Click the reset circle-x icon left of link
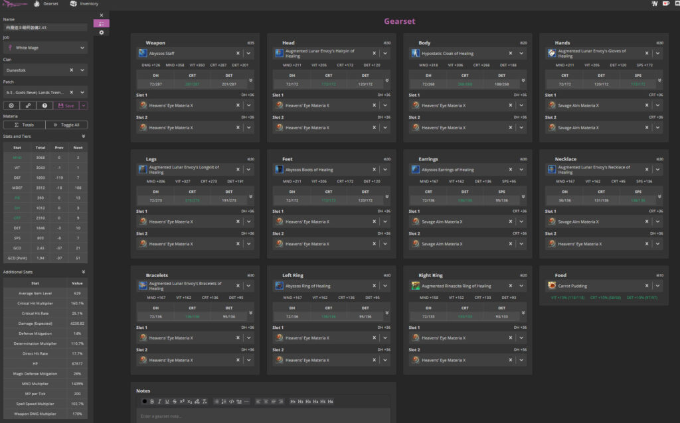This screenshot has width=680, height=423. 12,105
